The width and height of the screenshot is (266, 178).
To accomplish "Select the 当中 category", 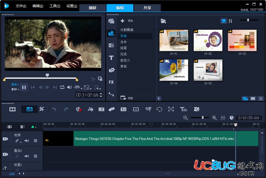I will click(x=123, y=42).
